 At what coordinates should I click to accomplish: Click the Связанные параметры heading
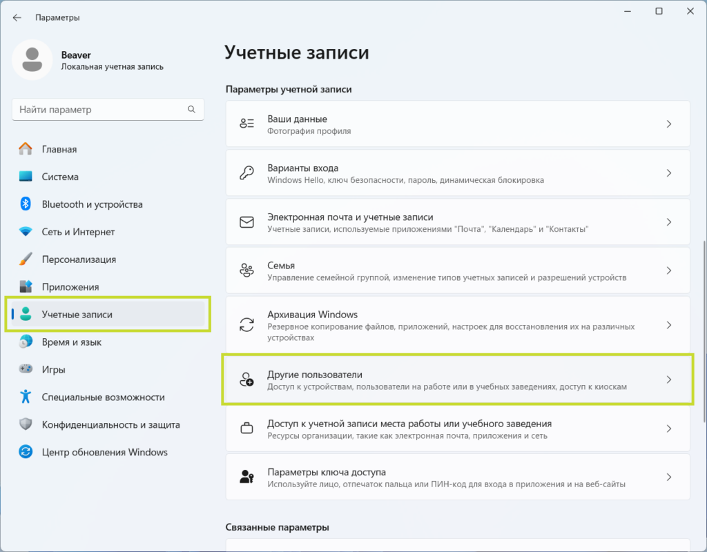(x=278, y=527)
